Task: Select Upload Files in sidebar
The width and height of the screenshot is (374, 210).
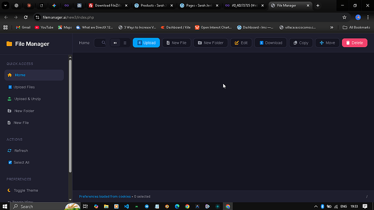Action: click(34, 87)
